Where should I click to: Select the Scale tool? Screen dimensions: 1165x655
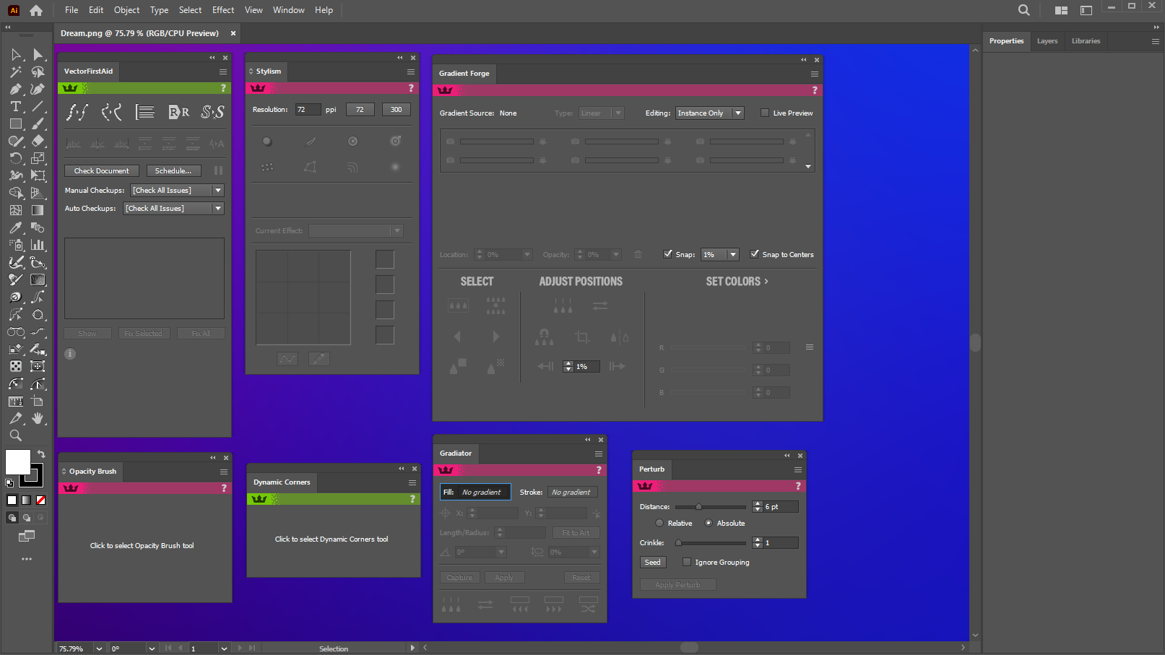pos(38,159)
